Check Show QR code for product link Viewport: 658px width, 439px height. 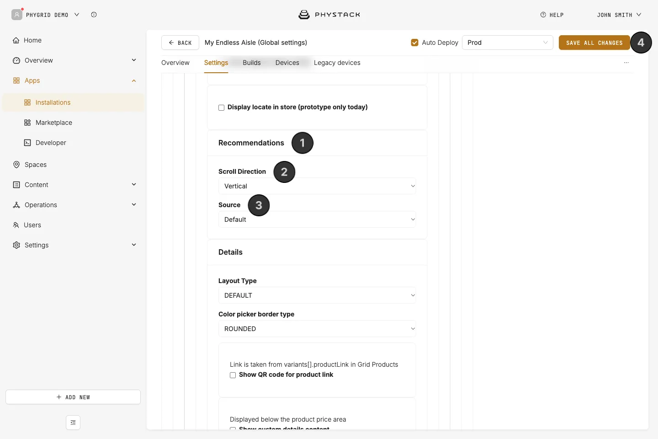[x=233, y=375]
